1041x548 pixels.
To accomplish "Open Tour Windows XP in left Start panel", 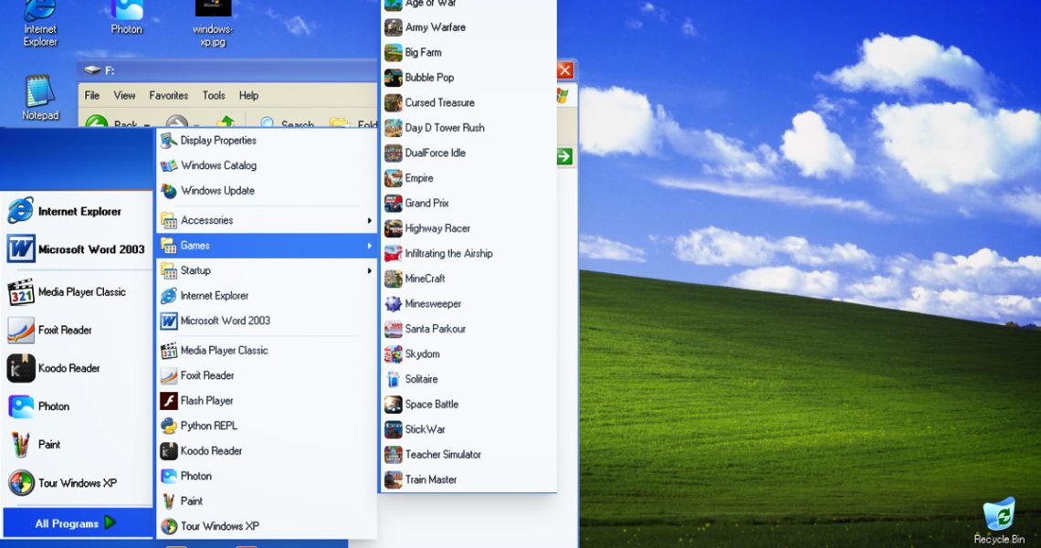I will (77, 483).
